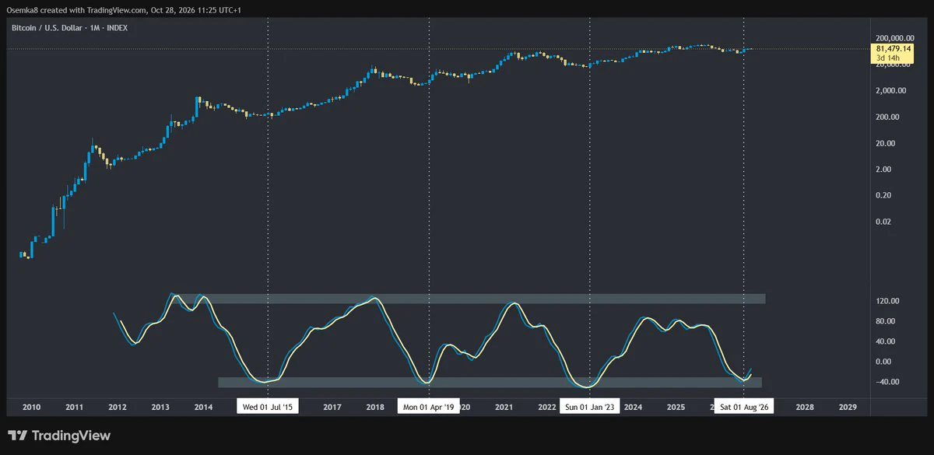Select the 0.00 oscillator scale value

pos(883,362)
